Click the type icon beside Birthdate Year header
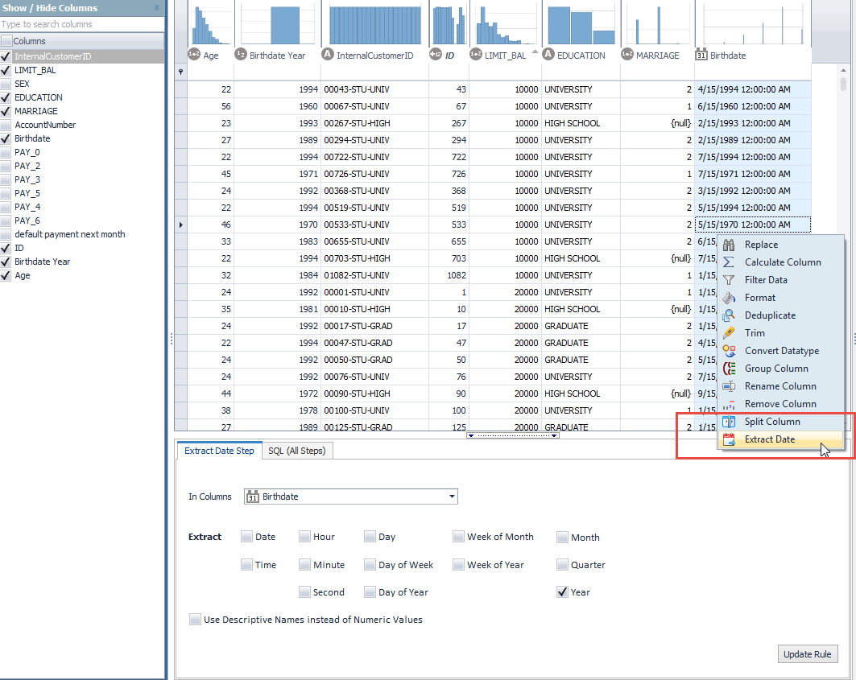This screenshot has height=680, width=856. [240, 55]
